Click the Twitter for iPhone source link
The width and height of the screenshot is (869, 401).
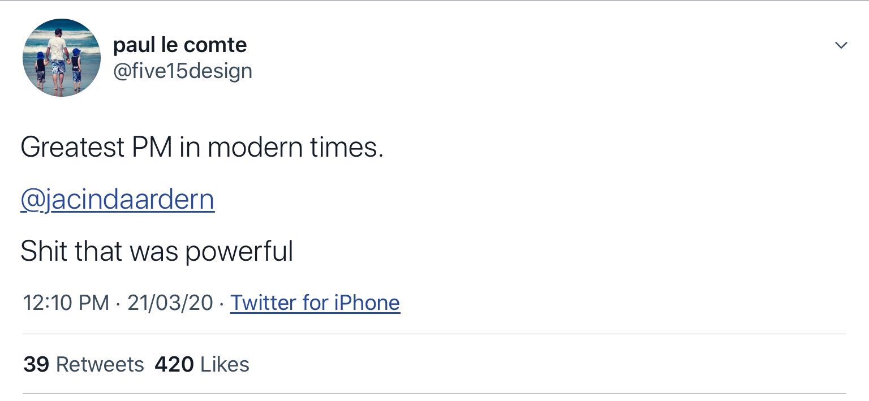coord(315,303)
